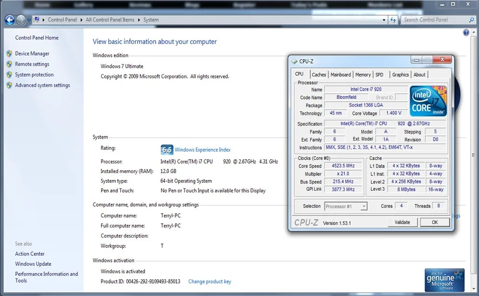Click the 6.5 Windows Experience rating badge
The width and height of the screenshot is (479, 296).
coord(167,150)
